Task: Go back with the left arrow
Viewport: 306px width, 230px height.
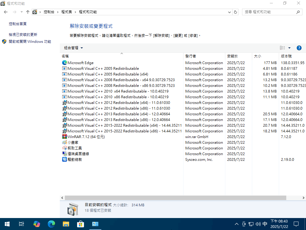Action: (x=6, y=12)
